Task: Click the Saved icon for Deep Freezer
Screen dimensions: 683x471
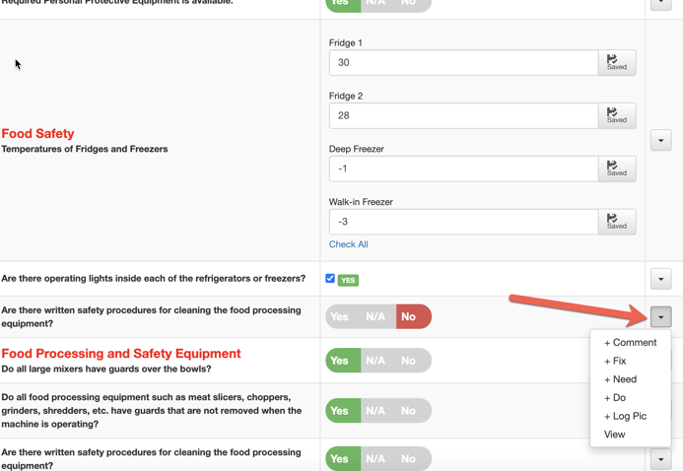Action: point(616,168)
